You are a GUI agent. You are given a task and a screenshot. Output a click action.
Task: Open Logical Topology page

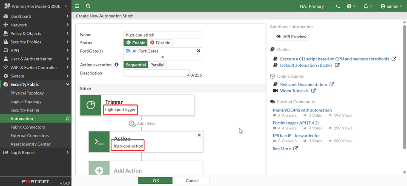click(26, 101)
